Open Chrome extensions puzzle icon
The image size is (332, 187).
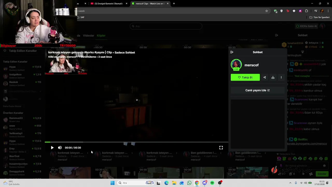307,11
